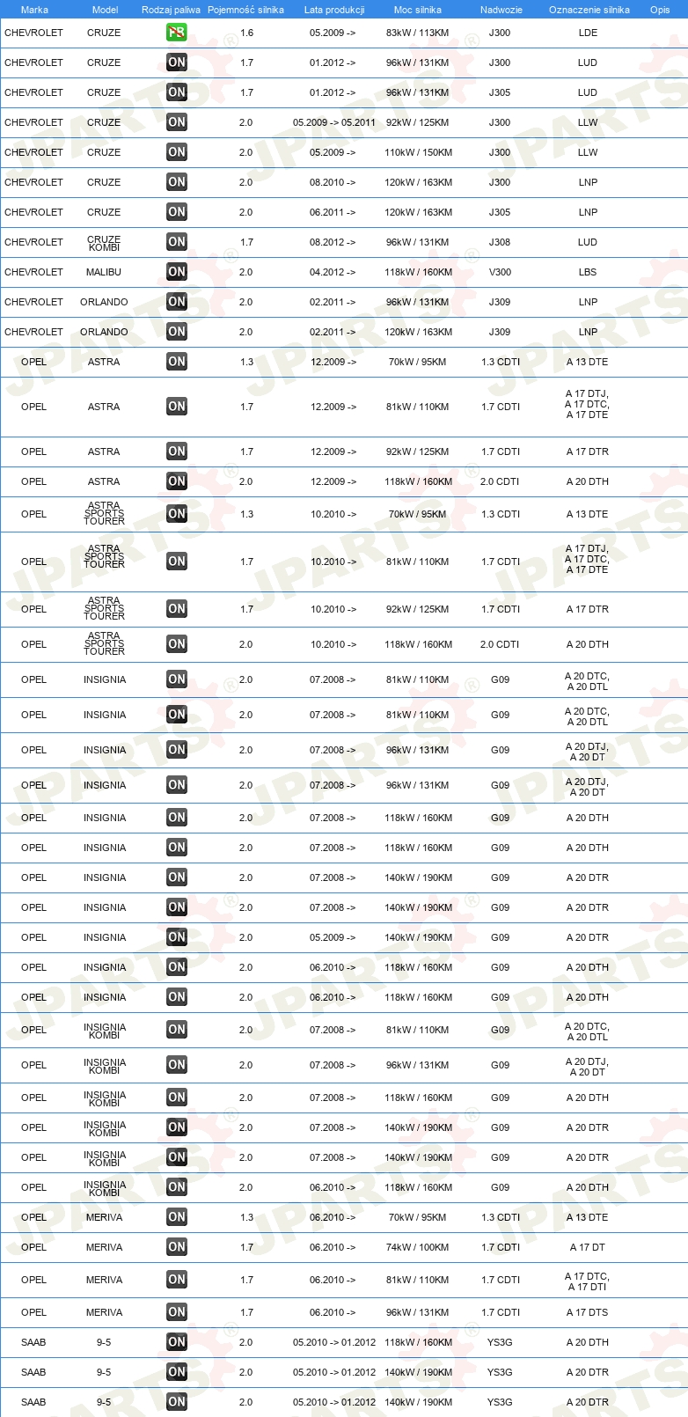Click the CRUZE KOMBI model cell
The width and height of the screenshot is (688, 1417).
[x=104, y=244]
